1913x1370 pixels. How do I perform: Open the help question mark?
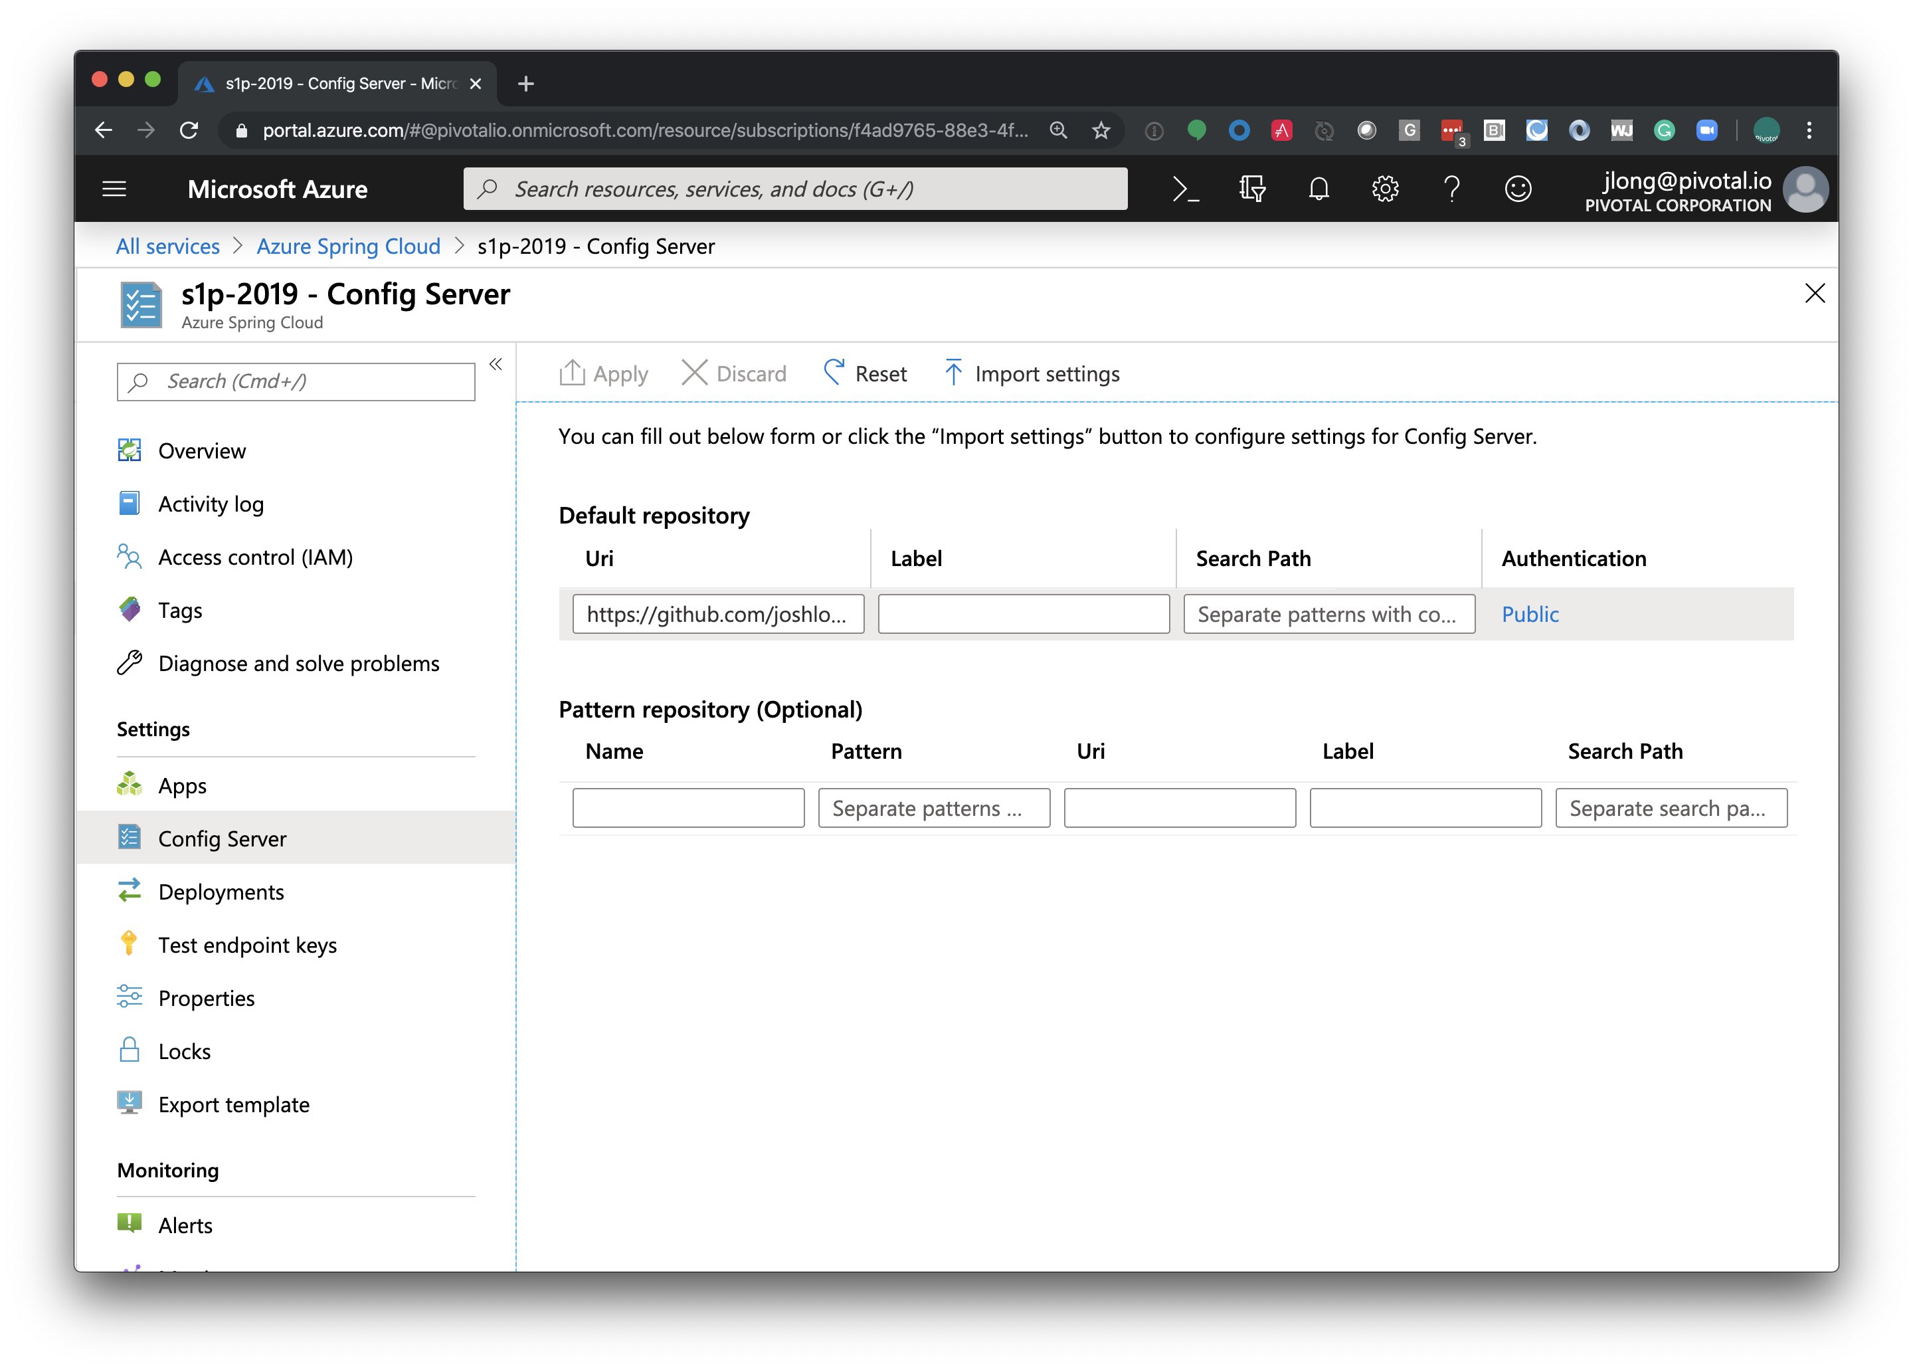(1451, 189)
